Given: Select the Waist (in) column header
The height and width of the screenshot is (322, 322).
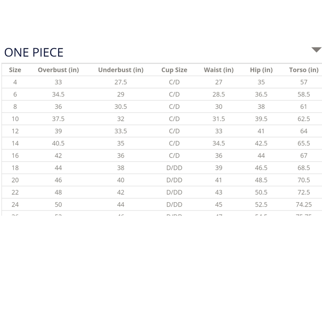Looking at the screenshot, I should tap(219, 70).
